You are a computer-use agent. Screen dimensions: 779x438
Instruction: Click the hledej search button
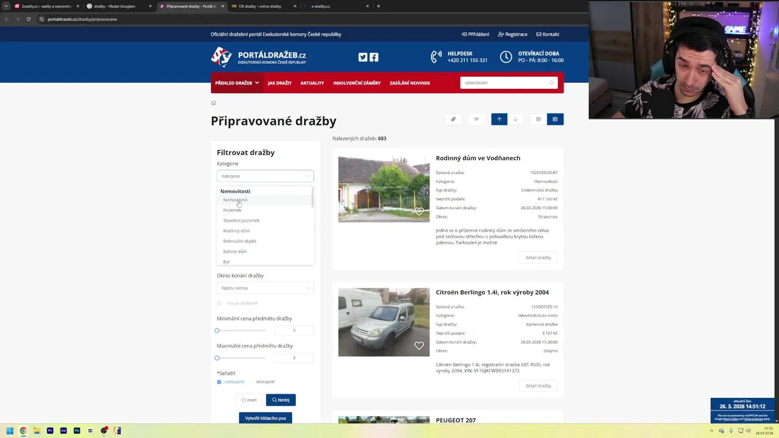click(x=281, y=400)
